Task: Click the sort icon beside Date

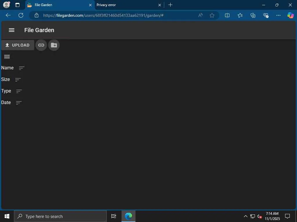Action: (19, 103)
